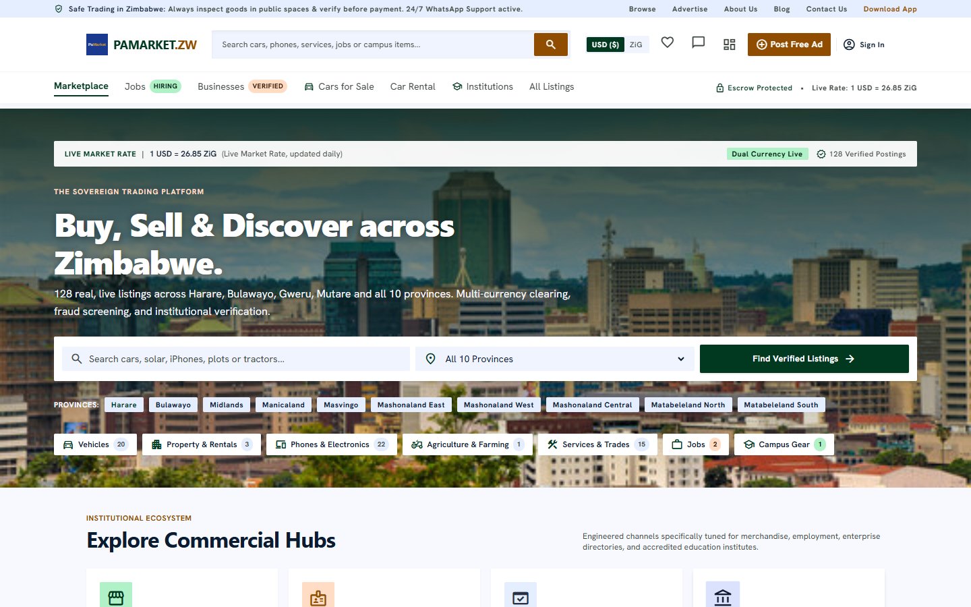Open the favorites heart icon

coord(668,42)
